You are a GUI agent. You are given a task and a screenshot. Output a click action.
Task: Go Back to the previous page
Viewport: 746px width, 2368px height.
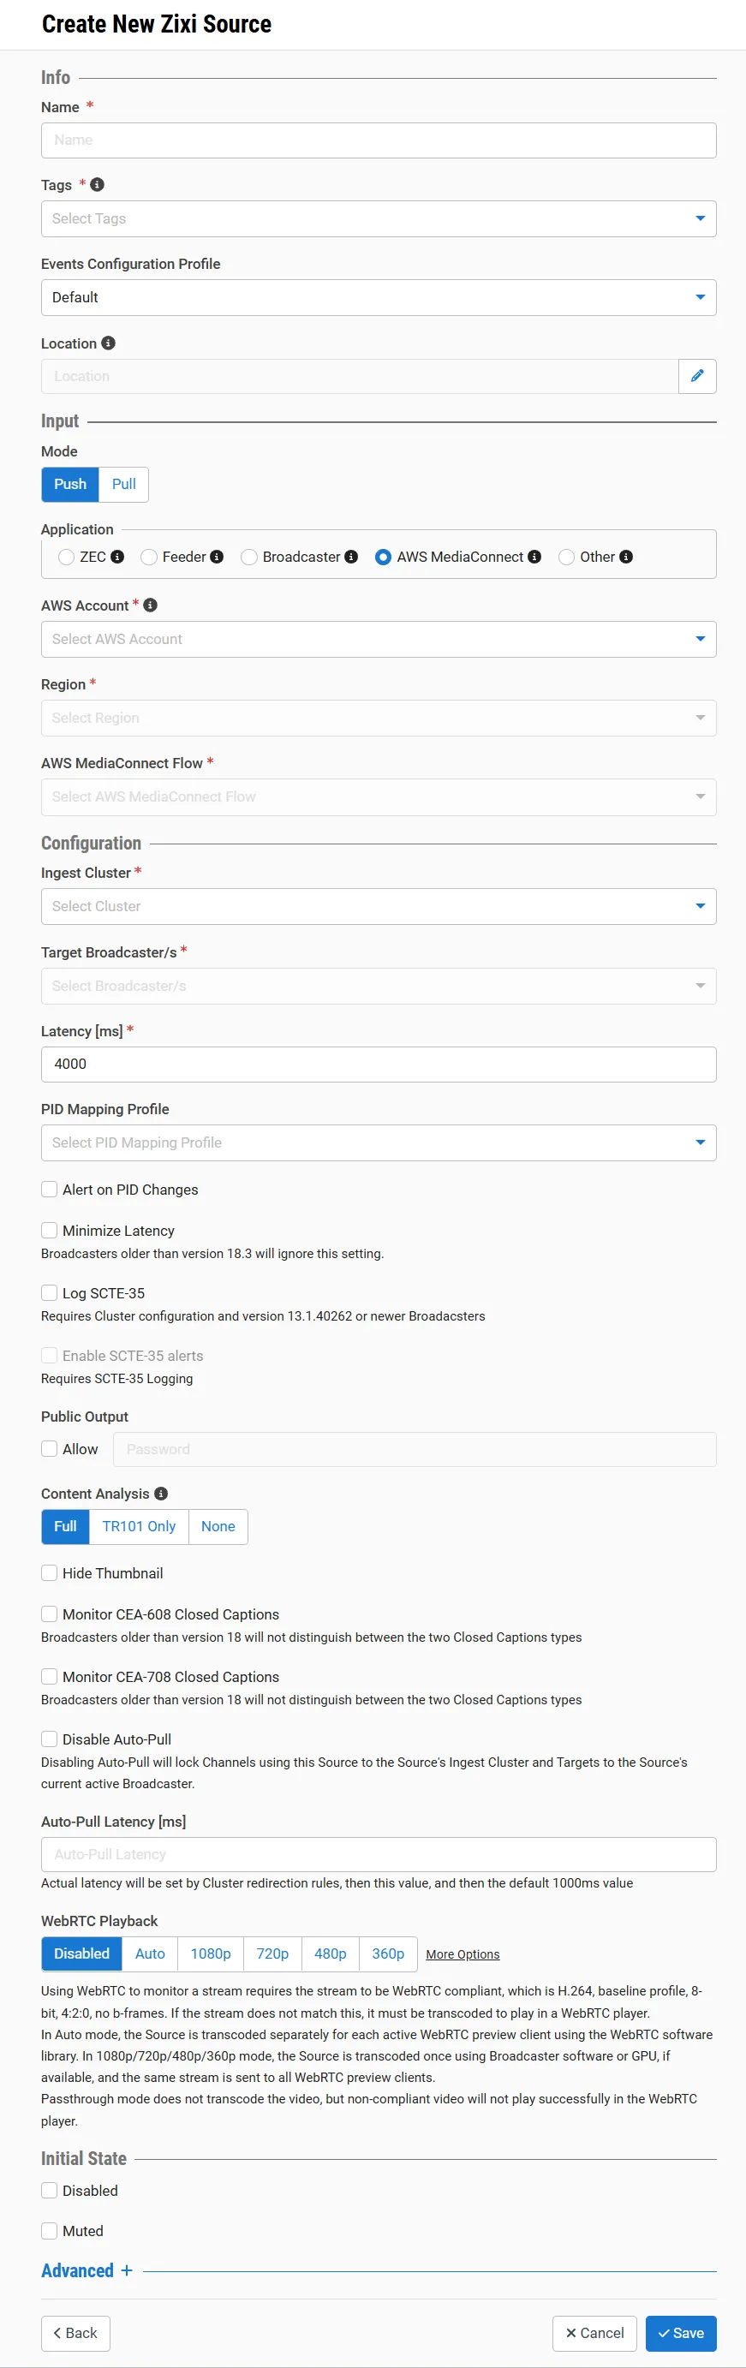(x=75, y=2333)
